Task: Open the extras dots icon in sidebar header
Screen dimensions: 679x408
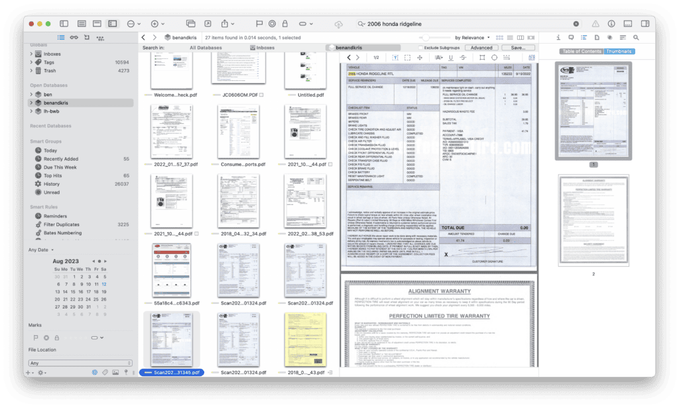Action: click(100, 38)
